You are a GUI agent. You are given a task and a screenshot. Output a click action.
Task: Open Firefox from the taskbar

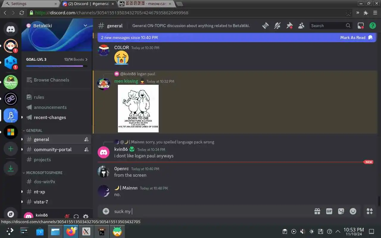click(71, 231)
